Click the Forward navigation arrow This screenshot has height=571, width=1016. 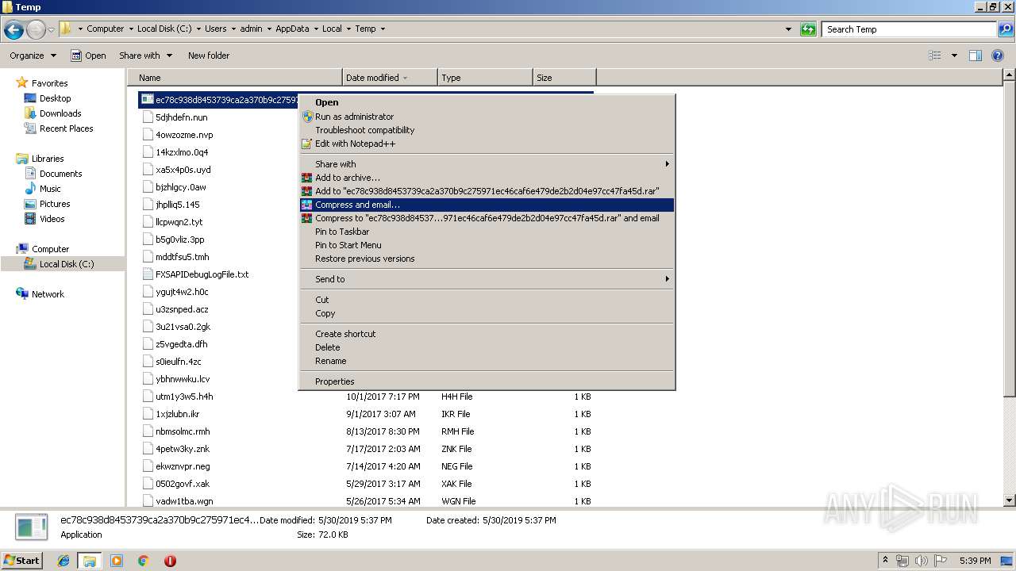(x=36, y=30)
